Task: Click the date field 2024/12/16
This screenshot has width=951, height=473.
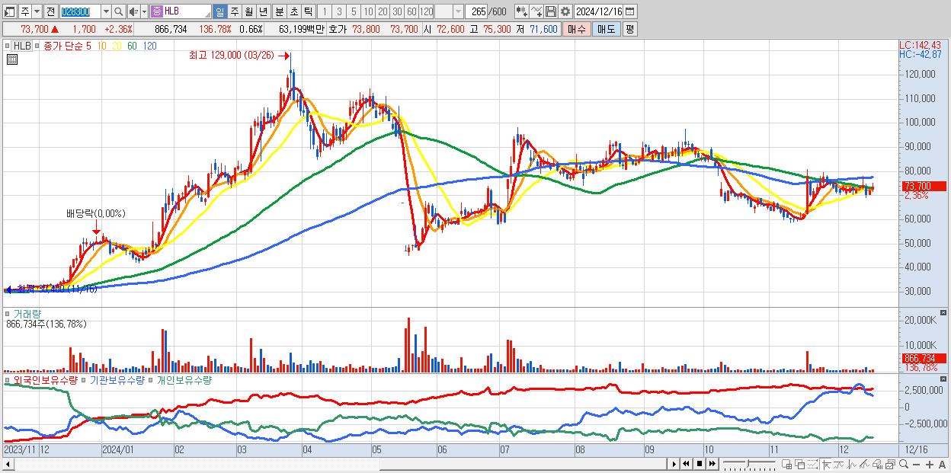Action: (599, 11)
